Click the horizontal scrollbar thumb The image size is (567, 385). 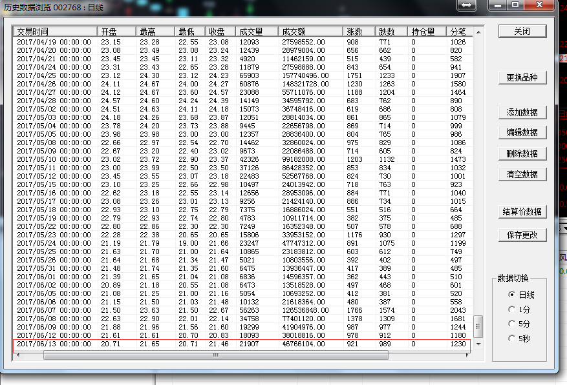(x=216, y=355)
